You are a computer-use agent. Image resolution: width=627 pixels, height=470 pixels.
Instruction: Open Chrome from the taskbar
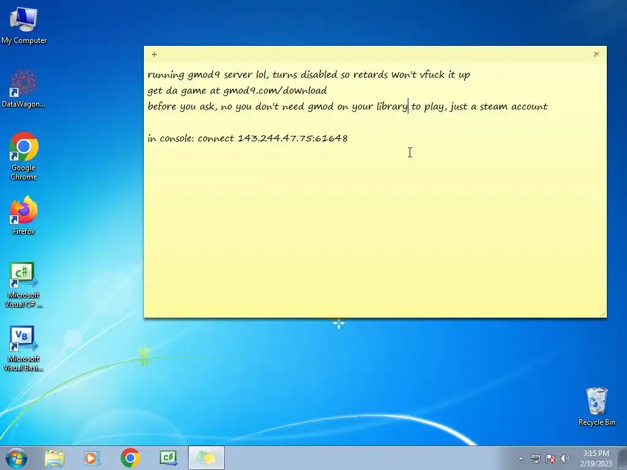tap(130, 458)
